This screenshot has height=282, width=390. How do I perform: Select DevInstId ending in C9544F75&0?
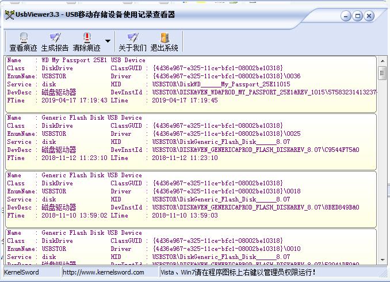pos(256,150)
